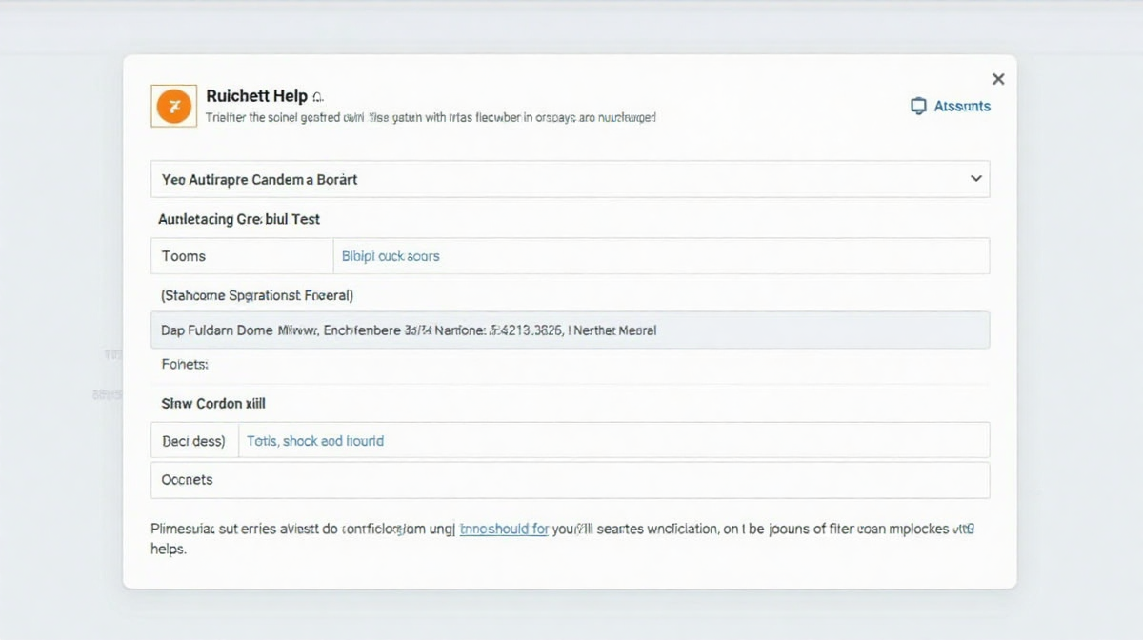Click the orange Ruichett Help logo icon

click(172, 106)
